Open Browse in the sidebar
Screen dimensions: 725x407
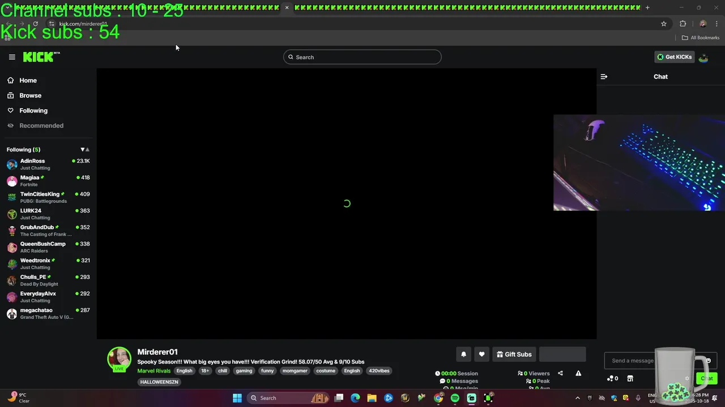pyautogui.click(x=30, y=96)
